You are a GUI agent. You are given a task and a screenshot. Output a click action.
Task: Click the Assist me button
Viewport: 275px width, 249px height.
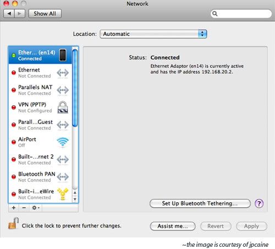pyautogui.click(x=173, y=226)
